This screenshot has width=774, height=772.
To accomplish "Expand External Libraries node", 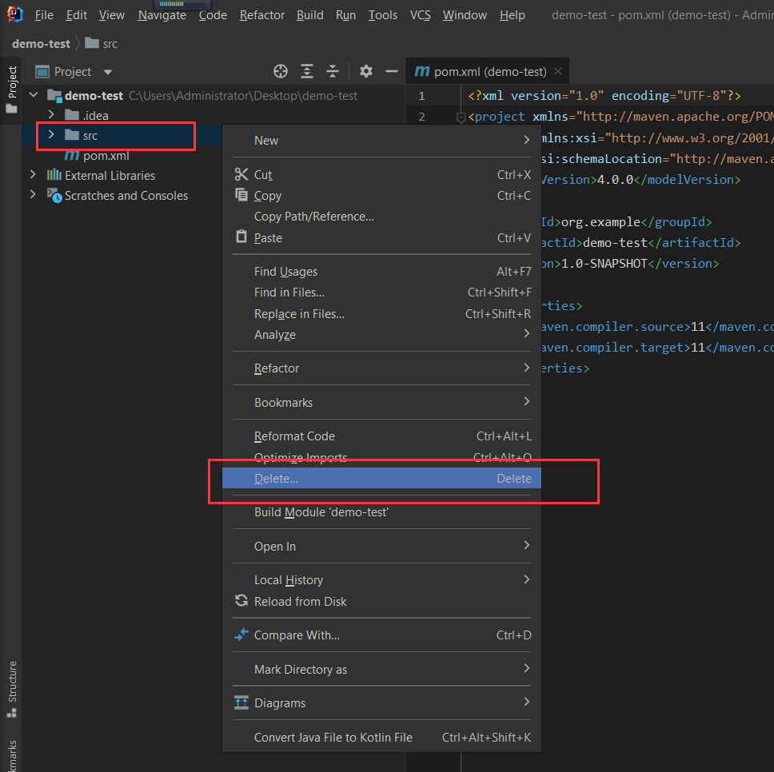I will [33, 175].
